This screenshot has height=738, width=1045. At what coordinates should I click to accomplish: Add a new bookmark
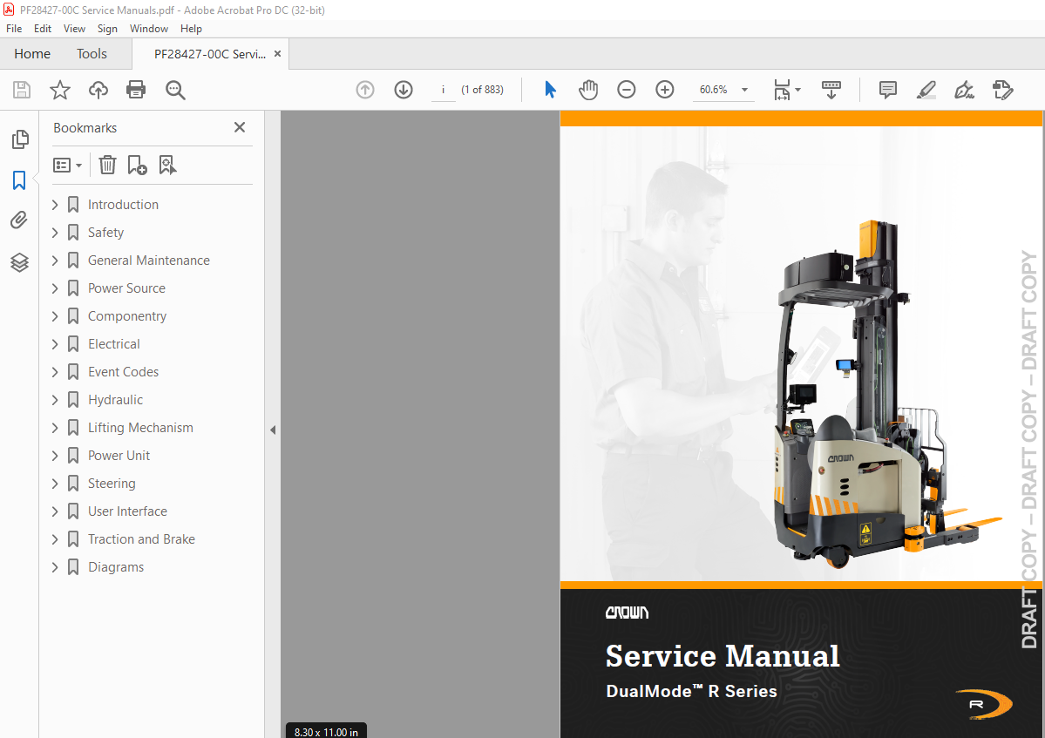(137, 165)
